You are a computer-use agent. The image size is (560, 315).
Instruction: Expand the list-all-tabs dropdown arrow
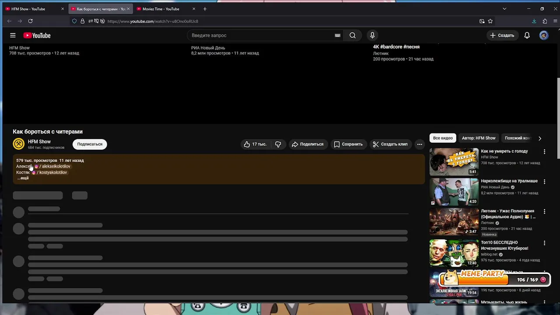(x=504, y=9)
